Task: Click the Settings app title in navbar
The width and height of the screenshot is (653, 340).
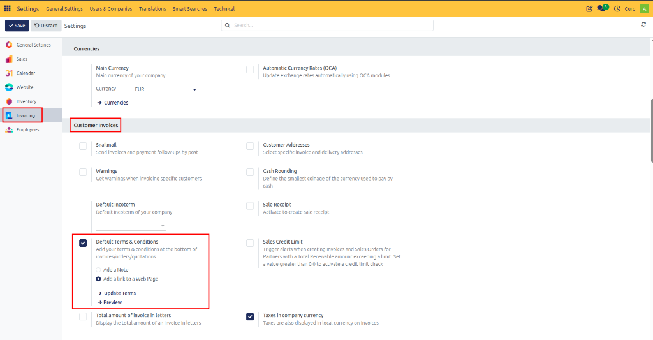Action: [28, 9]
